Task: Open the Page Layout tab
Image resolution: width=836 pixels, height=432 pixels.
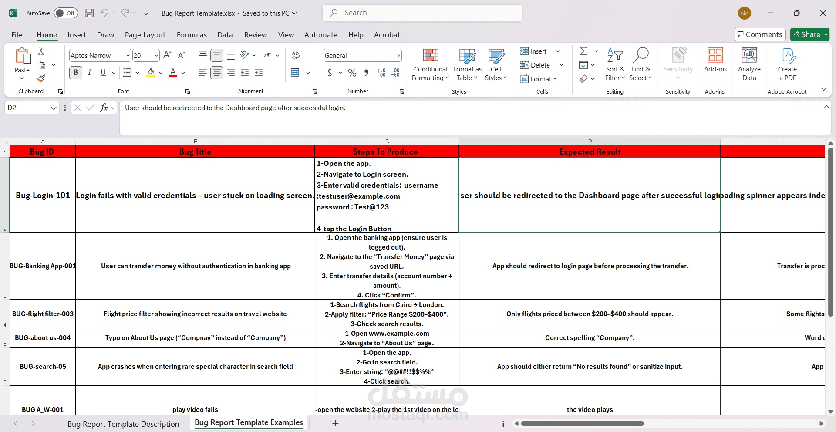Action: [x=145, y=35]
